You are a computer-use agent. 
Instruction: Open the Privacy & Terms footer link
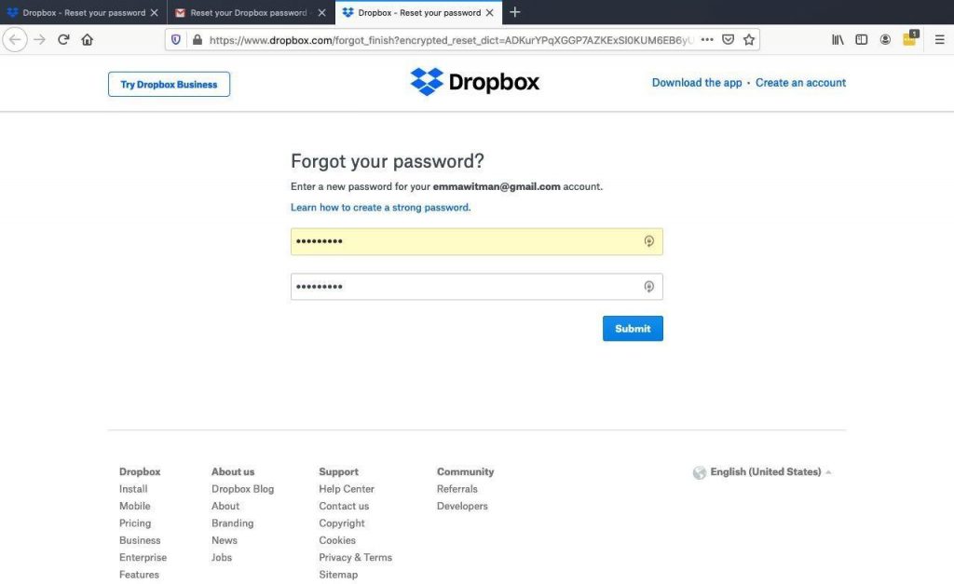click(x=355, y=557)
